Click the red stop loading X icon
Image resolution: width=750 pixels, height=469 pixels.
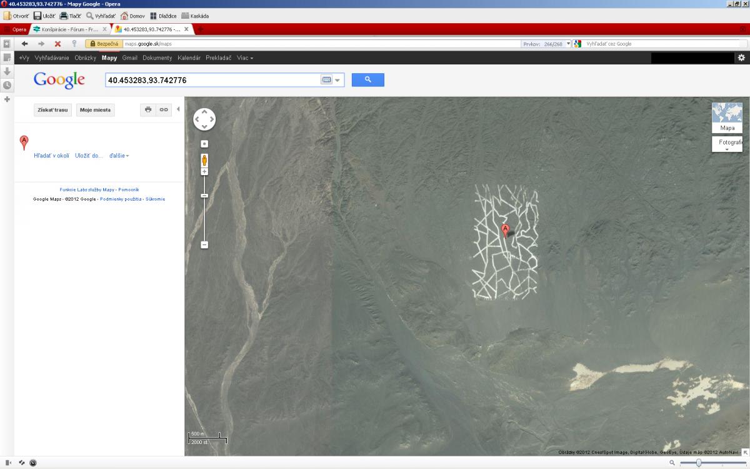coord(57,44)
